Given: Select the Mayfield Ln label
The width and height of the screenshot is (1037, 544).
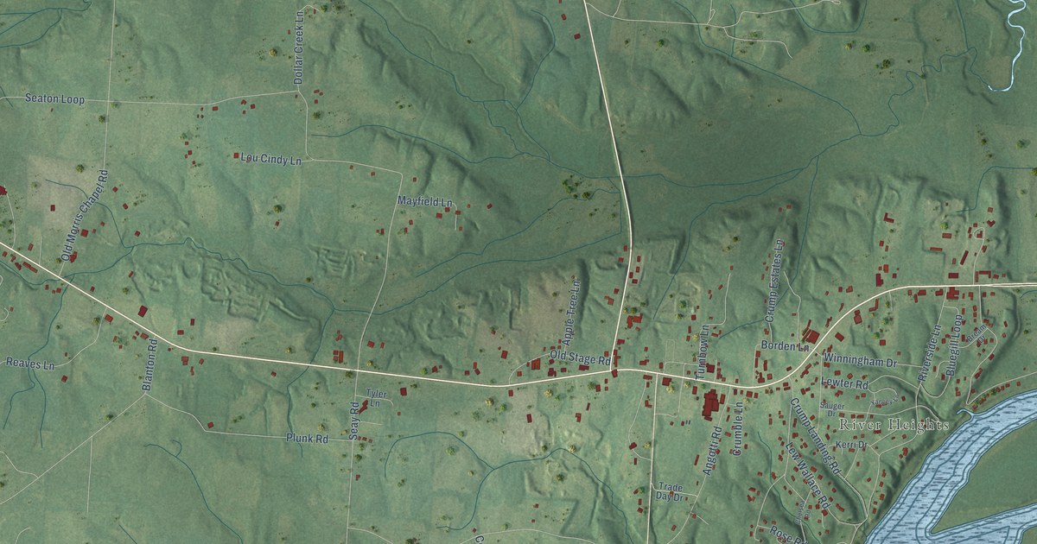Looking at the screenshot, I should click(x=424, y=202).
